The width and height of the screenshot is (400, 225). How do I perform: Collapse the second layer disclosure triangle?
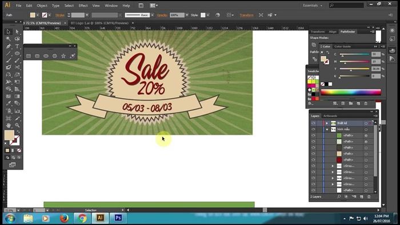click(x=327, y=130)
